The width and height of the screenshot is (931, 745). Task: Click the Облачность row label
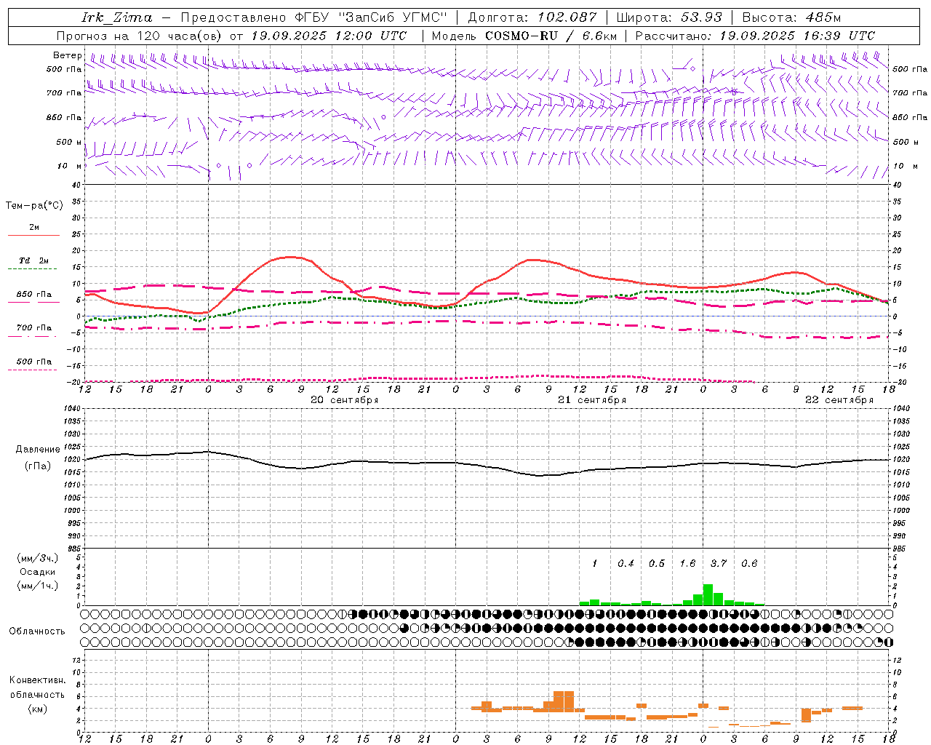tap(37, 631)
